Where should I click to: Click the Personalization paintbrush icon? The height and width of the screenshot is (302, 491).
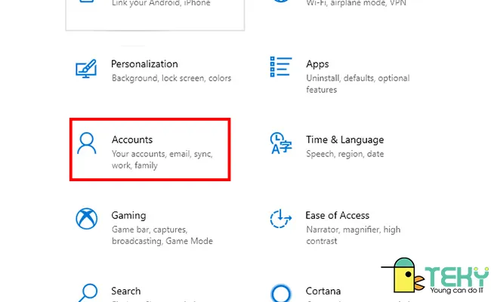coord(87,69)
